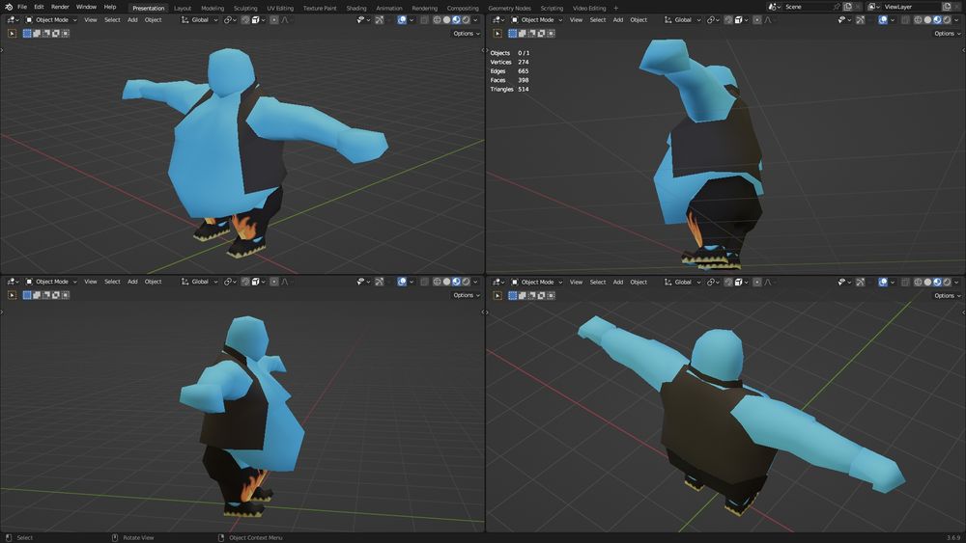Screen dimensions: 966x543
Task: Switch top-left viewport to wireframe shading
Action: point(437,20)
